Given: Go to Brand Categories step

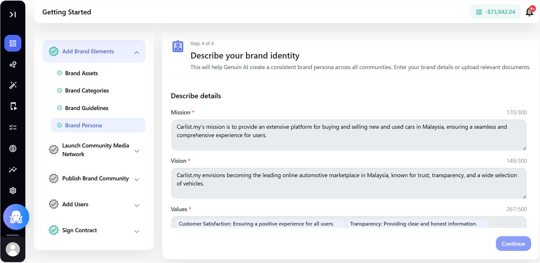Looking at the screenshot, I should (87, 90).
